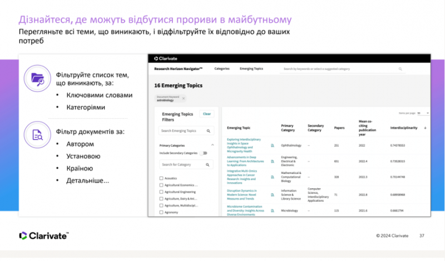Click Research Horizon Navigator title
Viewport: 445px width, 261px height.
coord(178,68)
